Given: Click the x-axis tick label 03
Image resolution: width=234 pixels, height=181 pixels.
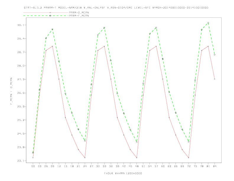Looking at the screenshot, I should click(39, 166).
